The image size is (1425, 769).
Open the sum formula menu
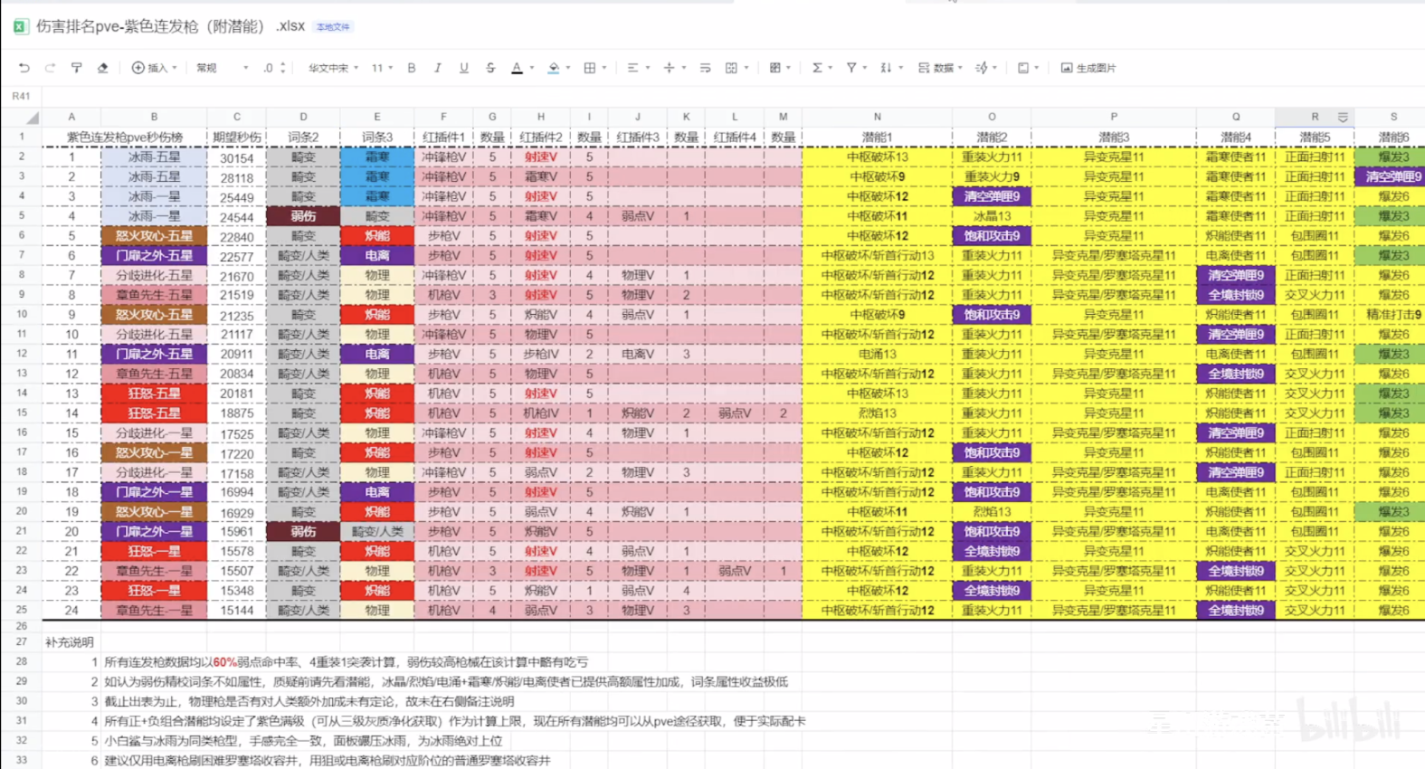pyautogui.click(x=821, y=68)
